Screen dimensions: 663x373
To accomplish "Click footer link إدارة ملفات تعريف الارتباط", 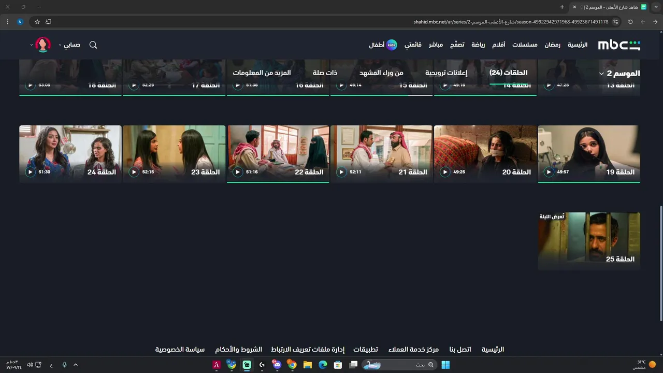I will click(308, 350).
